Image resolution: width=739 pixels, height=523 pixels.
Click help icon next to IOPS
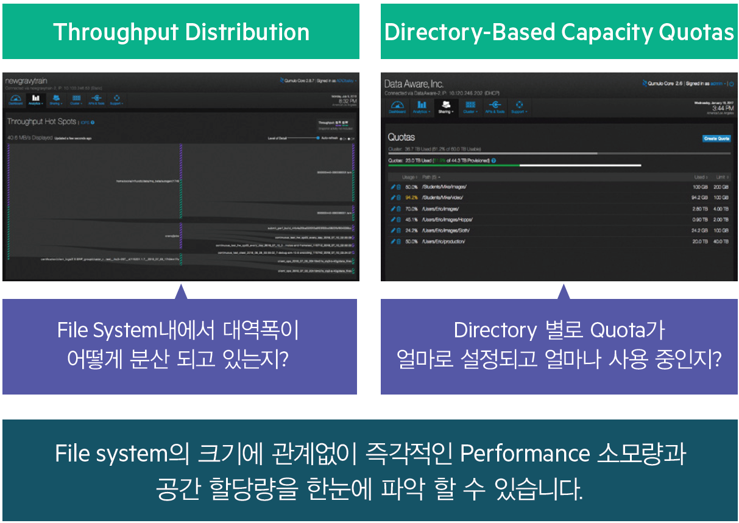pyautogui.click(x=93, y=122)
